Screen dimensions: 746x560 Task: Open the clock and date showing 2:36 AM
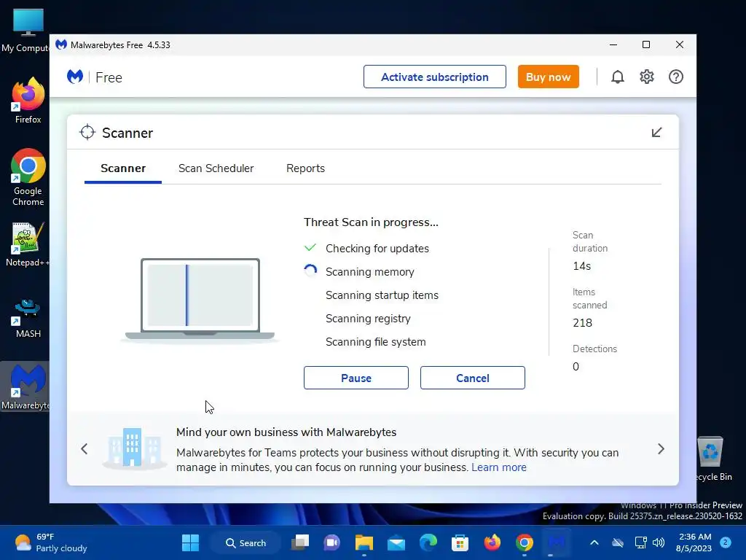pos(694,542)
